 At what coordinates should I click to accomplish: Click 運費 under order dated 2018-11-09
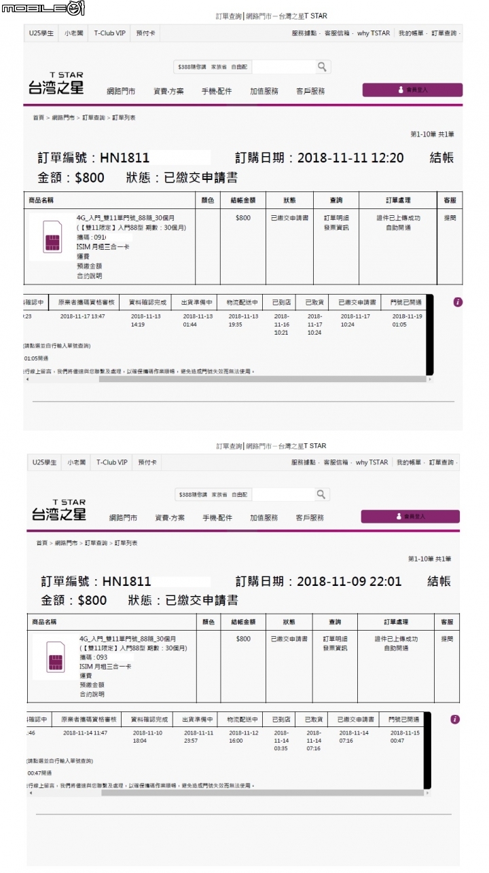[x=86, y=675]
